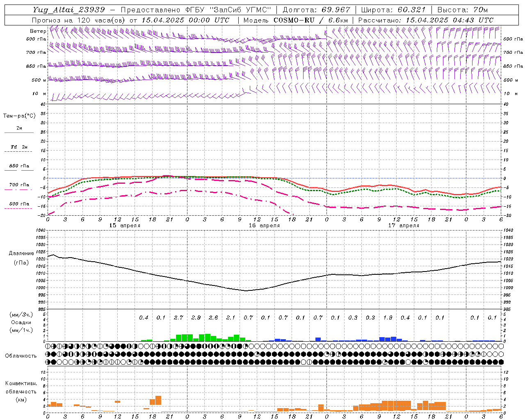Click the forecast start time 15.04.2025 00:00 UTC
The height and width of the screenshot is (420, 525).
click(x=185, y=20)
